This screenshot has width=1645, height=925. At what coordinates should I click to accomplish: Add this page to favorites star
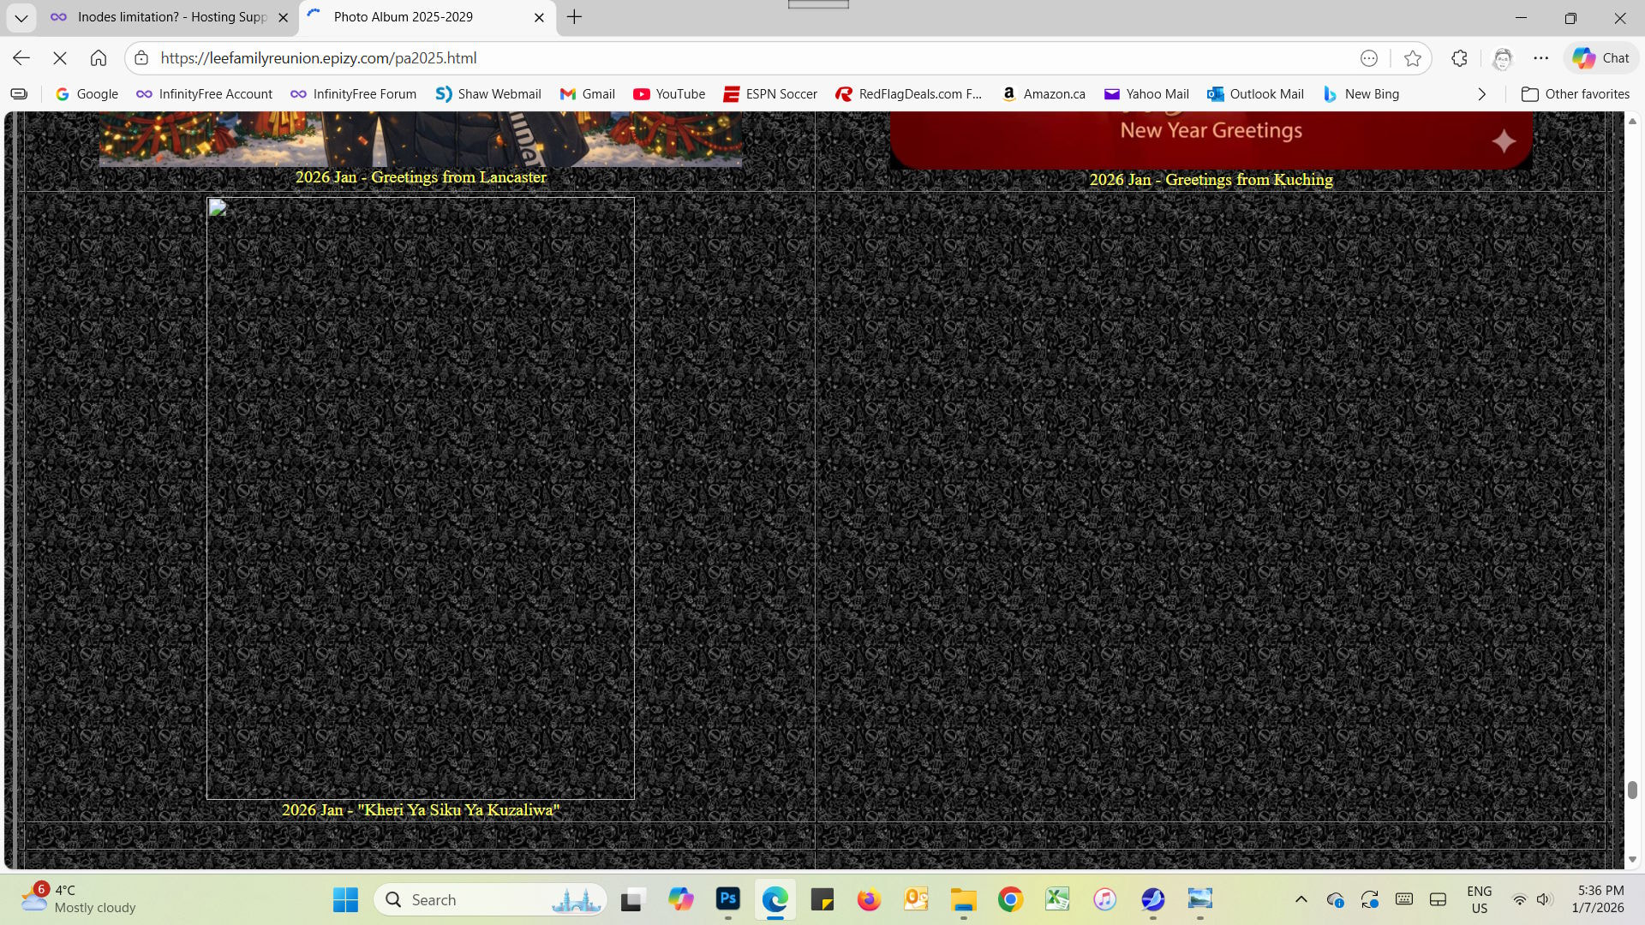[1413, 58]
